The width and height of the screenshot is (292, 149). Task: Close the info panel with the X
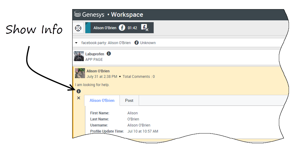pos(79,98)
